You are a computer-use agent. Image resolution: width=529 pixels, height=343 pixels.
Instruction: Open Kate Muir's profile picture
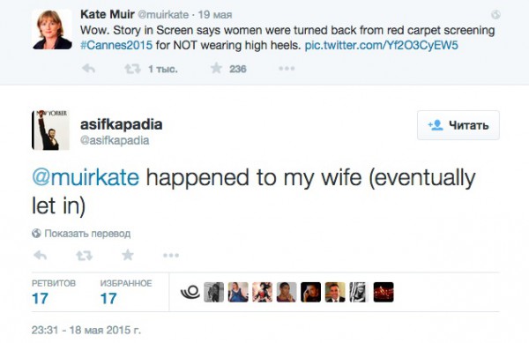52,30
